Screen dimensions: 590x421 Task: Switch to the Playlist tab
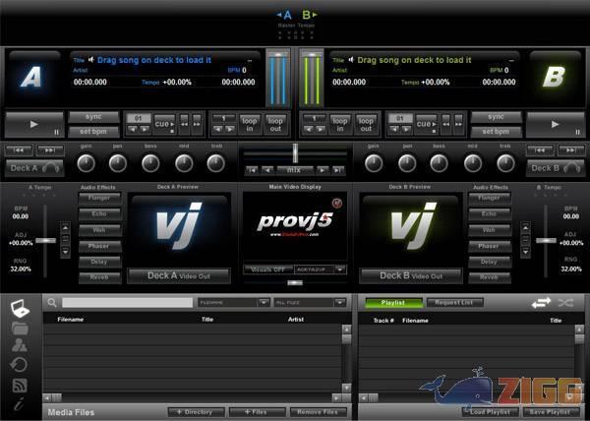(392, 303)
